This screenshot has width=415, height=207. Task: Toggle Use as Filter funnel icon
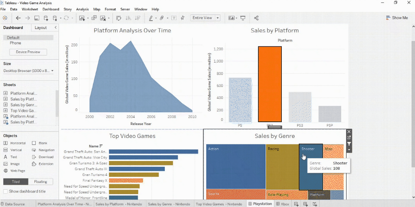tap(349, 144)
